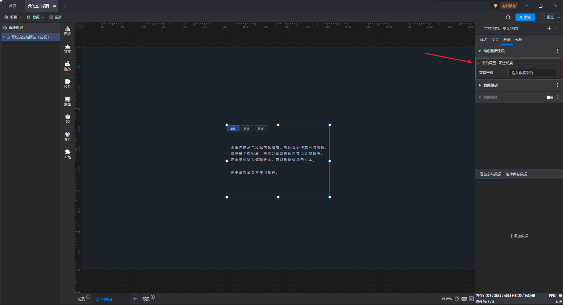Open the 控件 controls components panel
The width and height of the screenshot is (563, 305).
click(67, 84)
